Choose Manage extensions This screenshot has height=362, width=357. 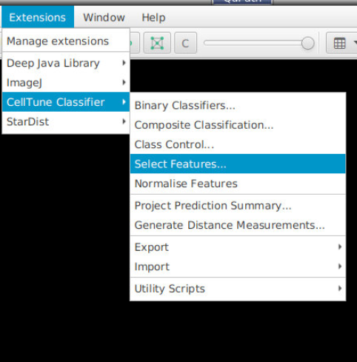tap(66, 41)
